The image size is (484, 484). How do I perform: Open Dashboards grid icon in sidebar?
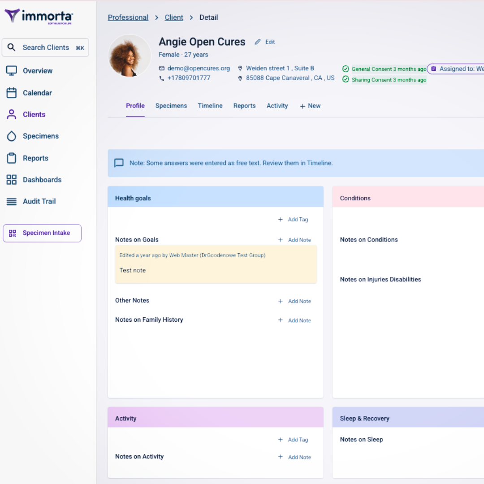click(12, 180)
